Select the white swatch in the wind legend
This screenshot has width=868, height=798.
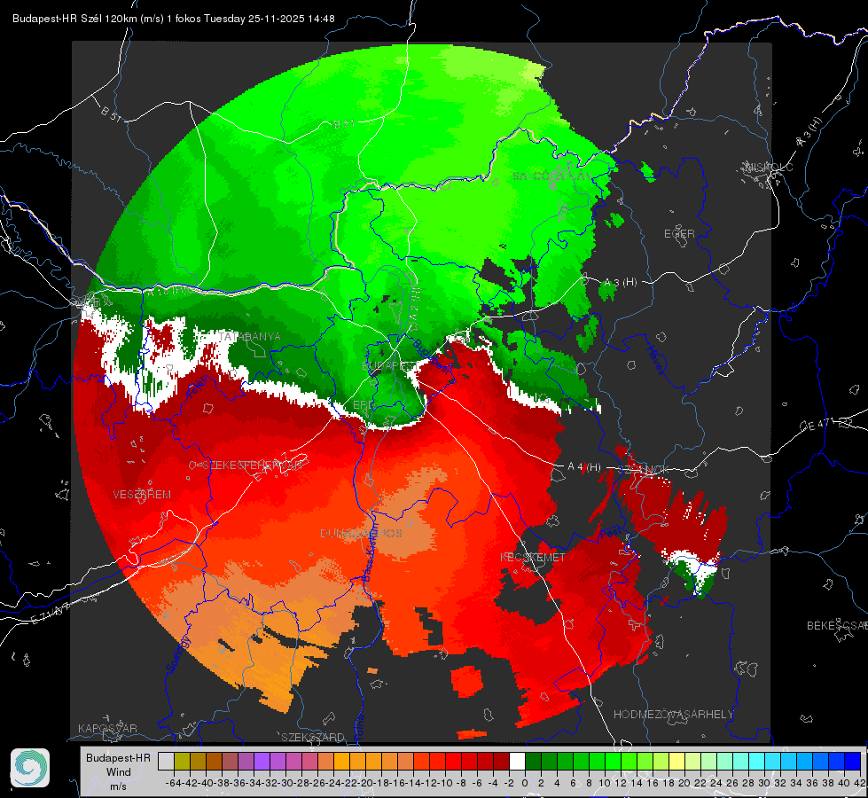click(x=517, y=762)
